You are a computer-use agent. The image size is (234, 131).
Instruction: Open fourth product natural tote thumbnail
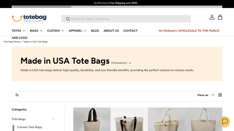(204, 119)
